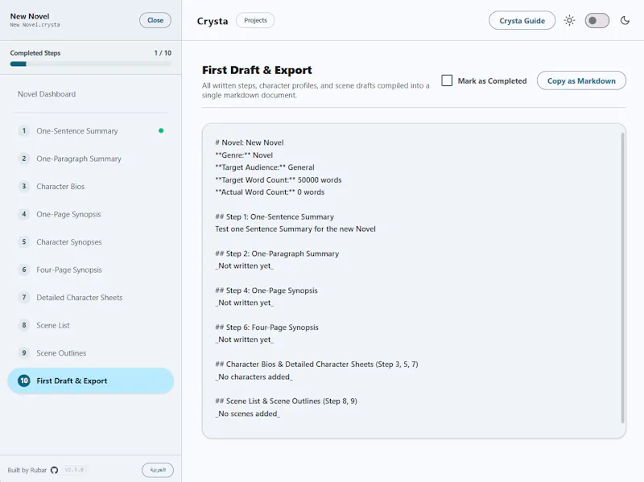Open Four-Page Synopsis step
The width and height of the screenshot is (644, 482).
pyautogui.click(x=91, y=270)
